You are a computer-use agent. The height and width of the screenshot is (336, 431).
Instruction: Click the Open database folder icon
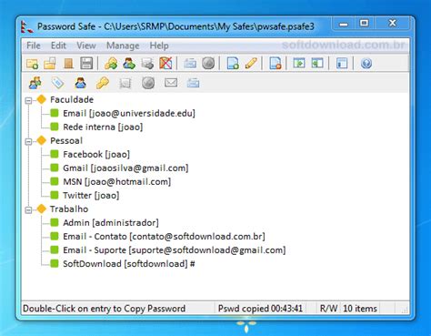coord(50,64)
